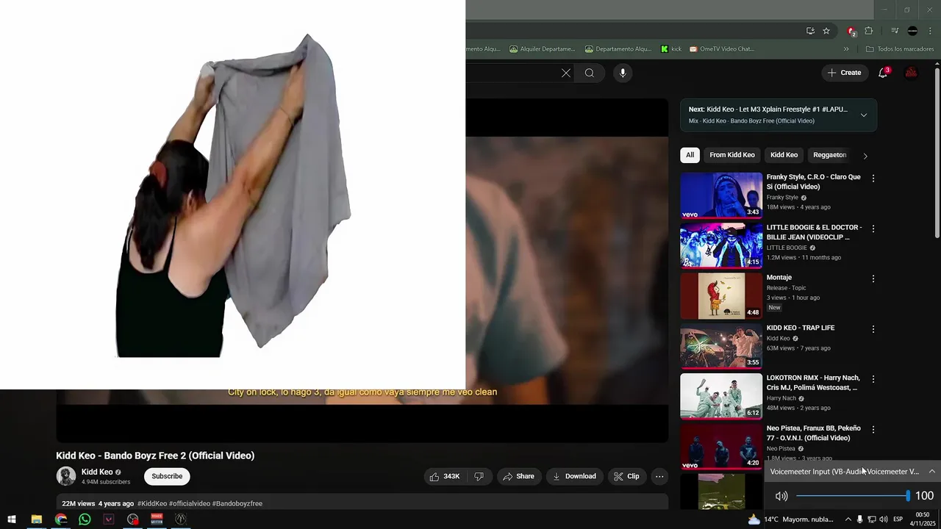Image resolution: width=941 pixels, height=529 pixels.
Task: Click the Windows Start button
Action: (12, 519)
